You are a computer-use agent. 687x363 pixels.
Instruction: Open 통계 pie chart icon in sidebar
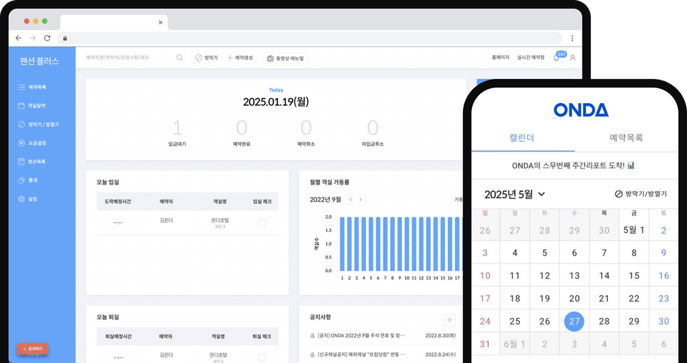pyautogui.click(x=21, y=180)
